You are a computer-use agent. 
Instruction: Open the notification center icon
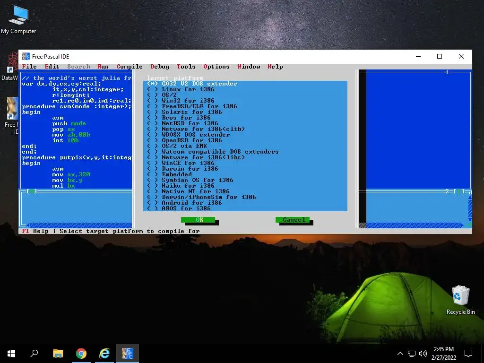click(468, 354)
